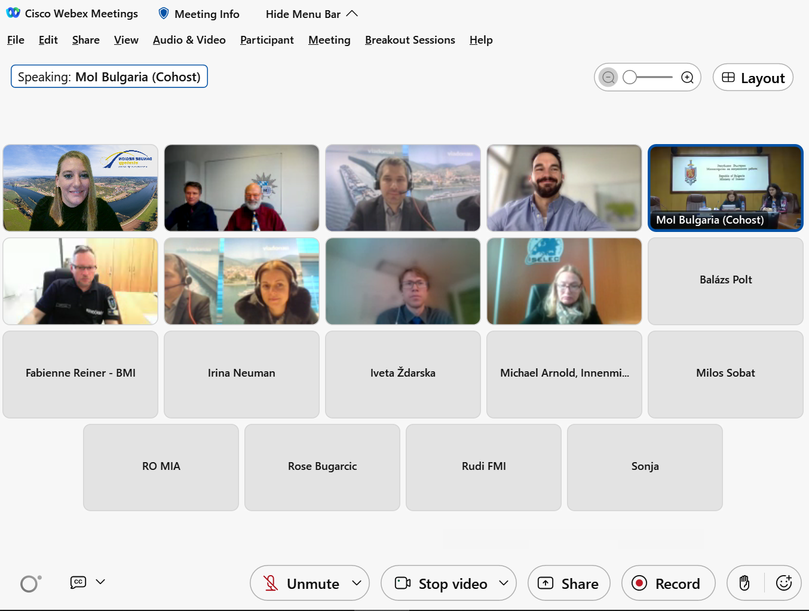
Task: Open the Participant menu
Action: pyautogui.click(x=266, y=40)
